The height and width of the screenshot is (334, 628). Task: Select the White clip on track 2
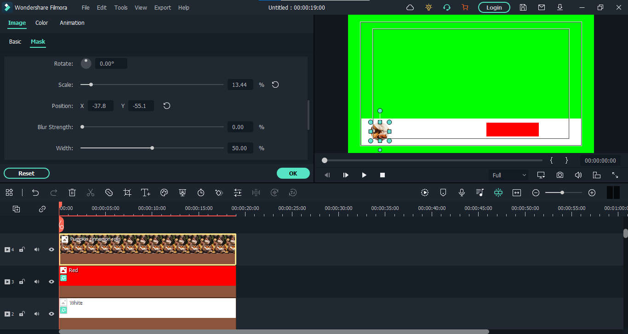[x=148, y=314]
